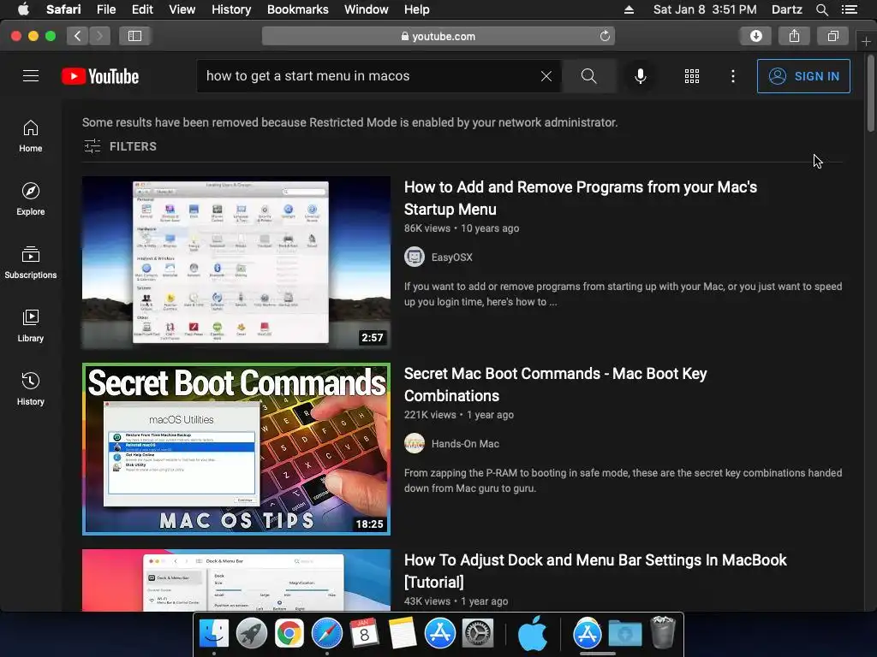Click the magnifier search button
Screen dimensions: 877x657
tap(589, 76)
